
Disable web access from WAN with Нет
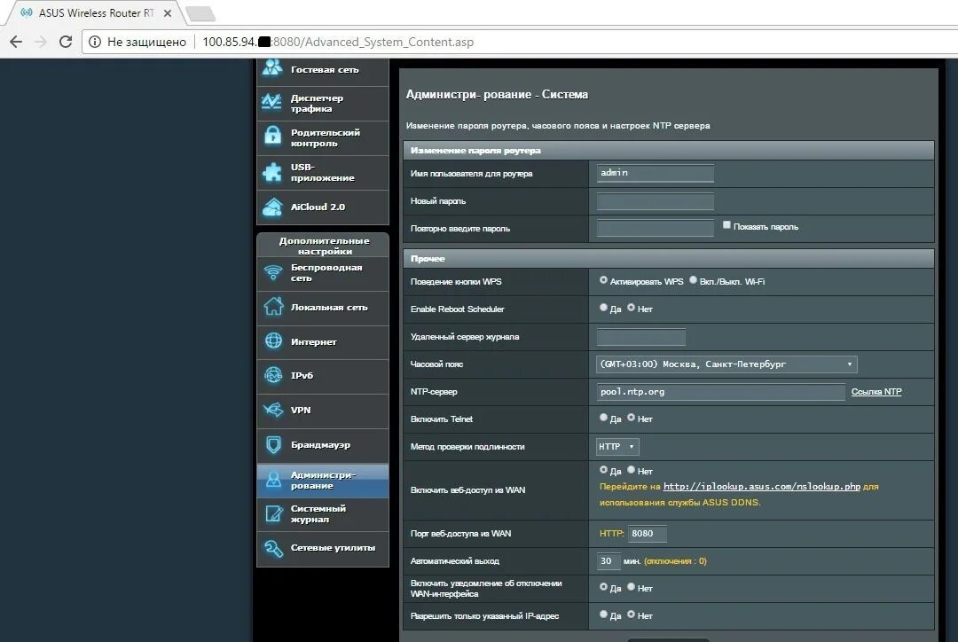[632, 470]
